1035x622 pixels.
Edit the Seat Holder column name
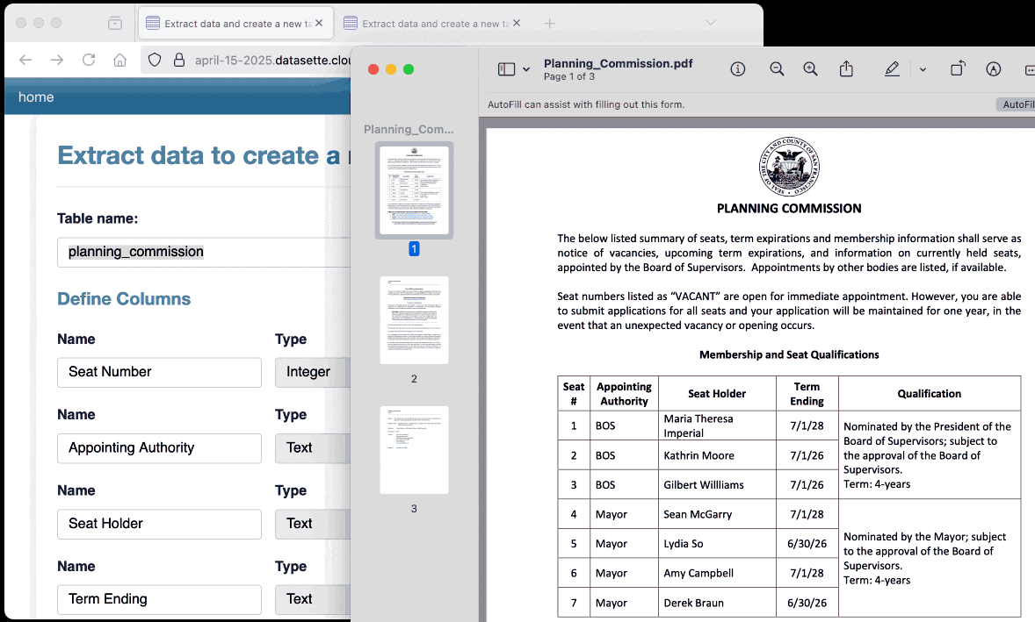point(159,524)
